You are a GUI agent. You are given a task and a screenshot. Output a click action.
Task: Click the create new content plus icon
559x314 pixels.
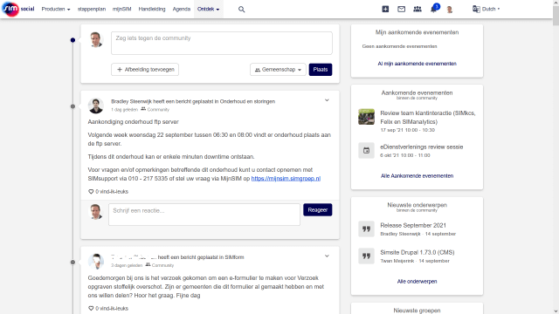pos(385,10)
